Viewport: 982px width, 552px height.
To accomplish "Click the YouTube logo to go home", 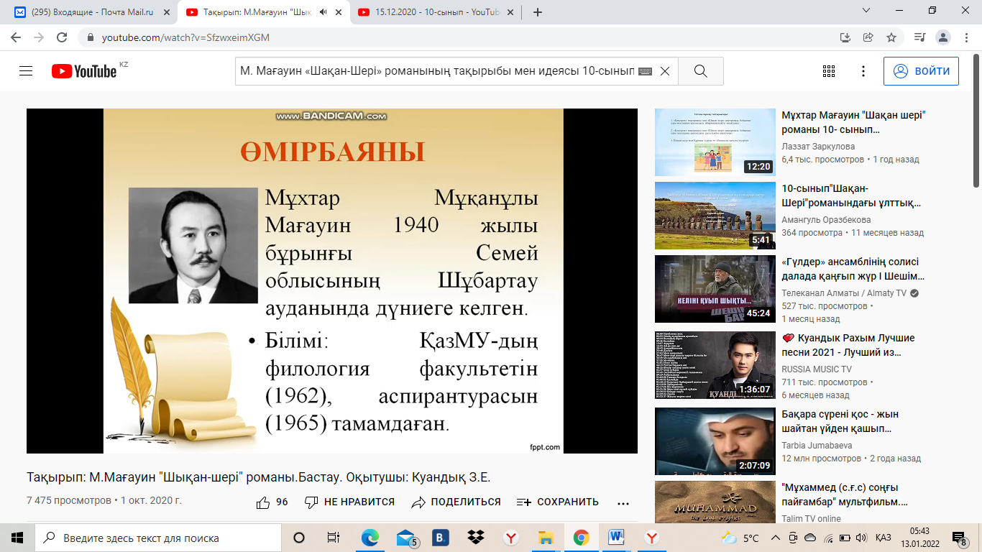I will click(84, 71).
